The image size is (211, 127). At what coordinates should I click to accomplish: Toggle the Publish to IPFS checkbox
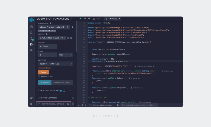click(39, 76)
